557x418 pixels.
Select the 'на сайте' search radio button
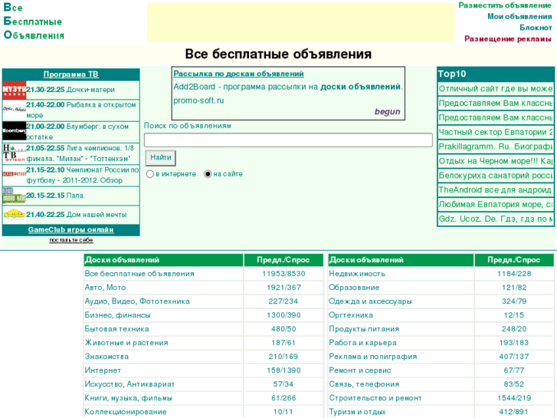click(x=208, y=174)
